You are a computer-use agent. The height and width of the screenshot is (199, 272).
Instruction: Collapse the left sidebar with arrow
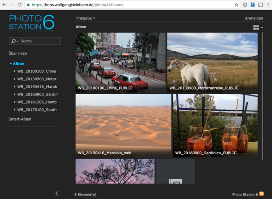[57, 193]
